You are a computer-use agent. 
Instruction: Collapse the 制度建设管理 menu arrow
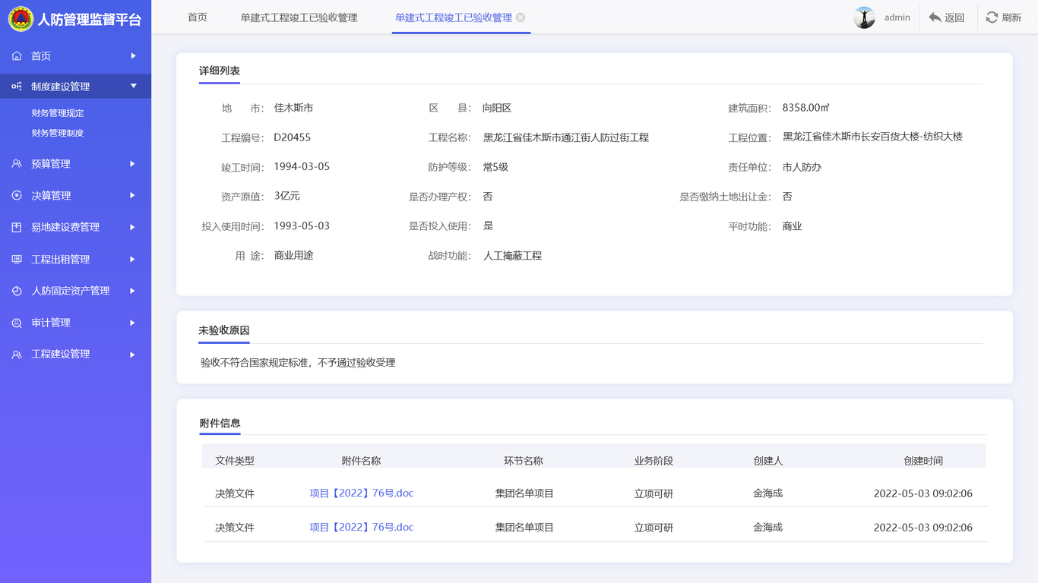133,87
